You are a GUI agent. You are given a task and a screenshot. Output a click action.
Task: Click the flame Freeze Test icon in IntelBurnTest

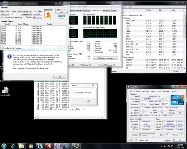pyautogui.click(x=48, y=15)
